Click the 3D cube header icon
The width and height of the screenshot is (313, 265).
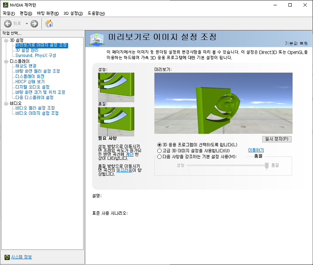pos(97,39)
